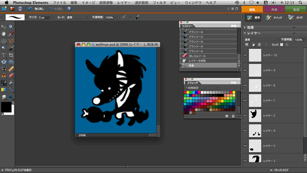Select the Red Eye Removal tool
Screen dimensions: 307x173
[x=3, y=69]
